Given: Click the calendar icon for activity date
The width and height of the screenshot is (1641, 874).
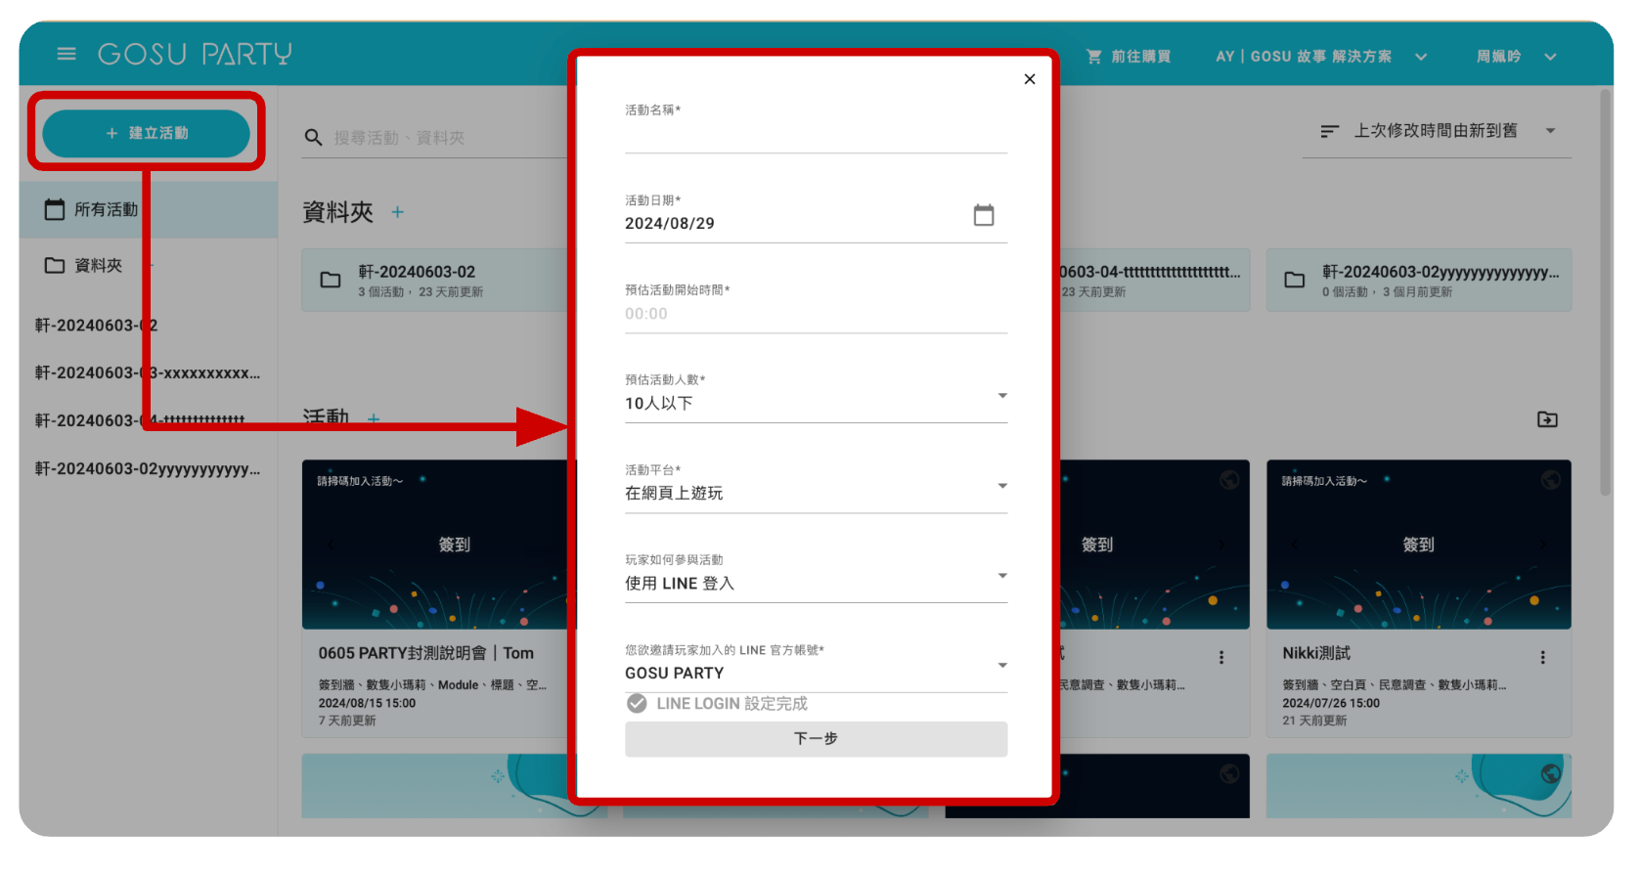Looking at the screenshot, I should click(x=983, y=215).
